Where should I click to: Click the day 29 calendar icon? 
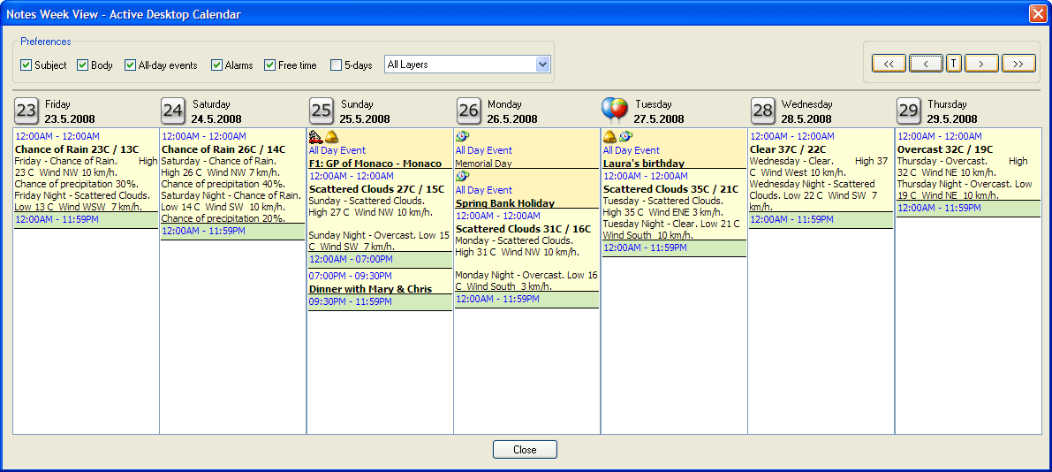point(909,110)
